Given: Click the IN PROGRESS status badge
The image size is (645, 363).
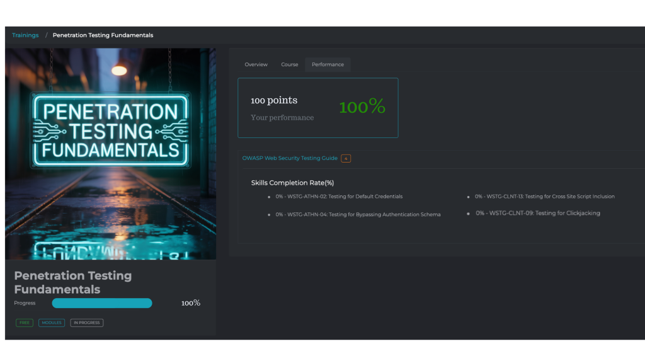Looking at the screenshot, I should tap(86, 323).
